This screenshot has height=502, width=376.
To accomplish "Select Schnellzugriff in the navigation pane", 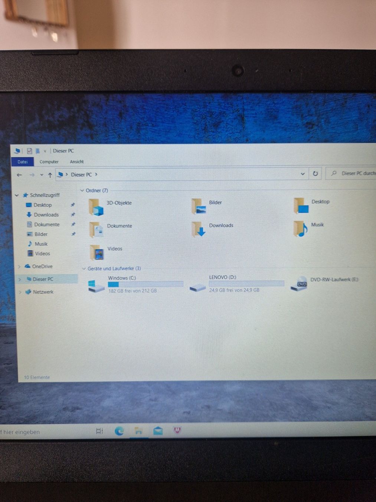I will [x=45, y=195].
